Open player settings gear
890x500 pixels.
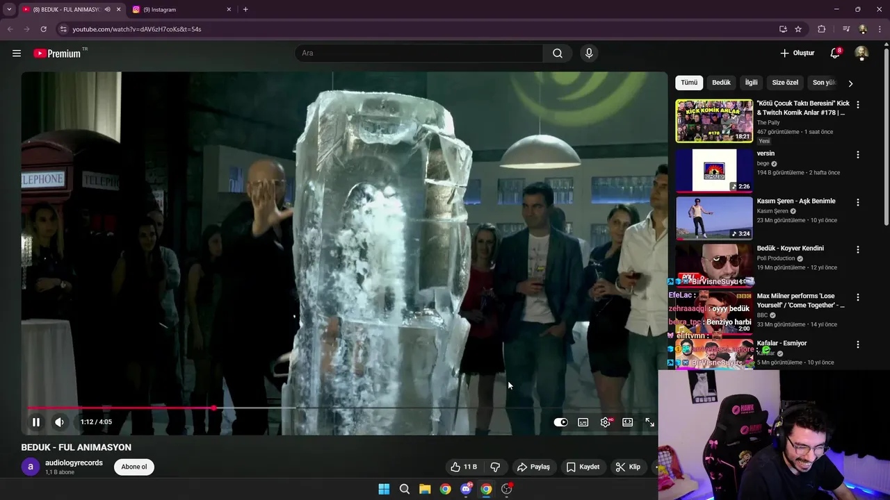tap(606, 422)
